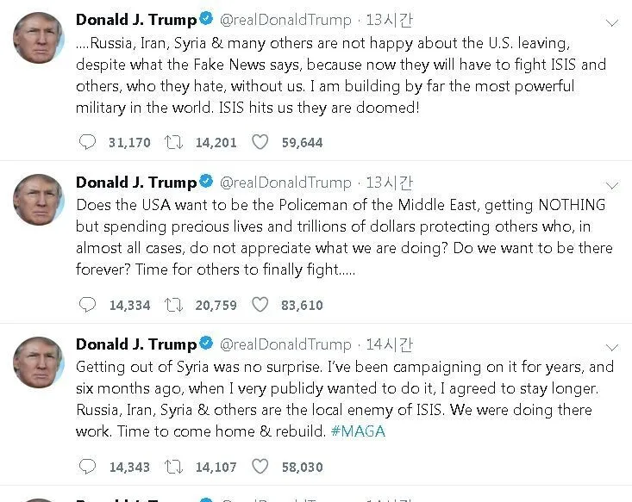The width and height of the screenshot is (632, 502).
Task: Reply to the Getting out of Syria tweet
Action: [87, 467]
